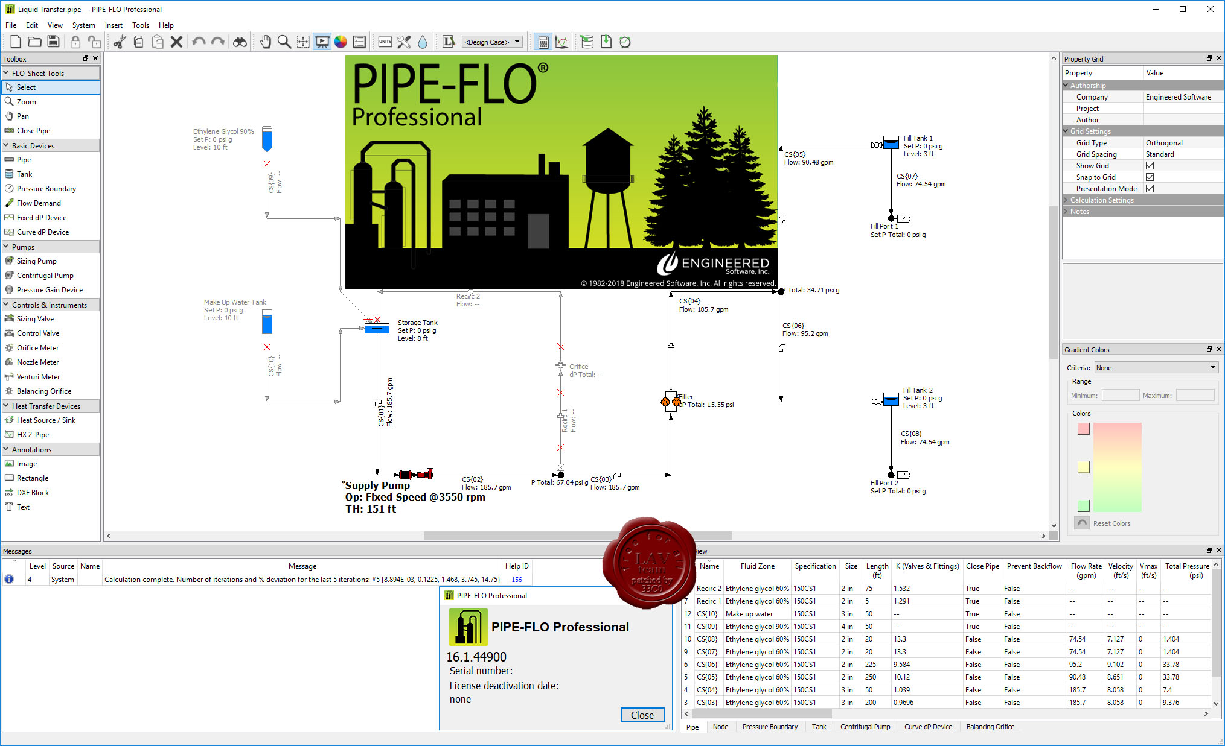Click the yellow gradient color swatch
This screenshot has height=746, width=1225.
1084,467
